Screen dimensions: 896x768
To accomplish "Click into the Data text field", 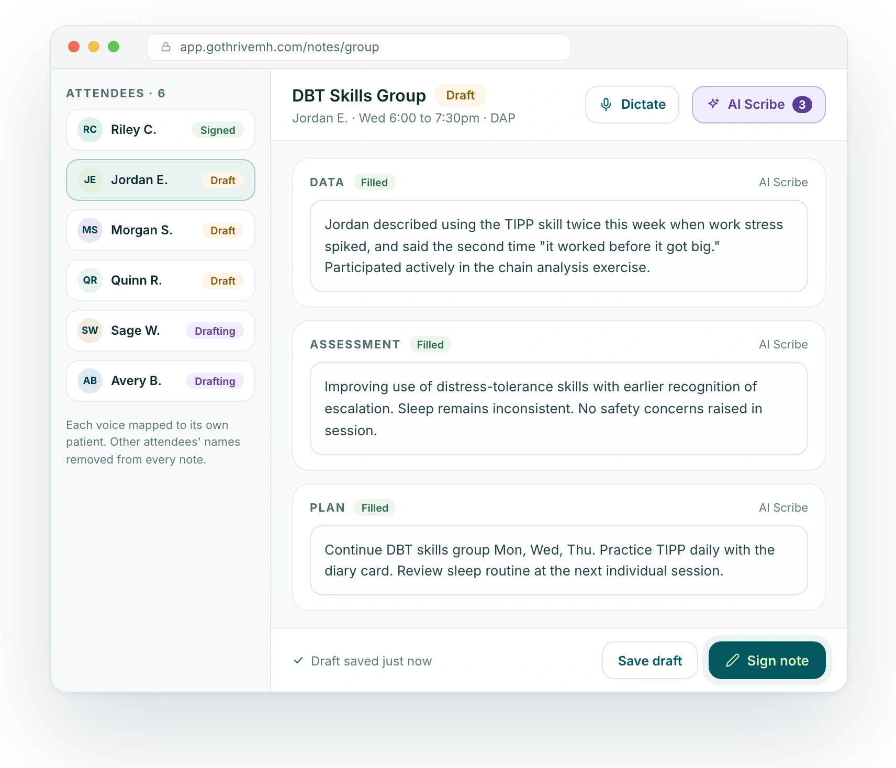I will click(x=559, y=246).
